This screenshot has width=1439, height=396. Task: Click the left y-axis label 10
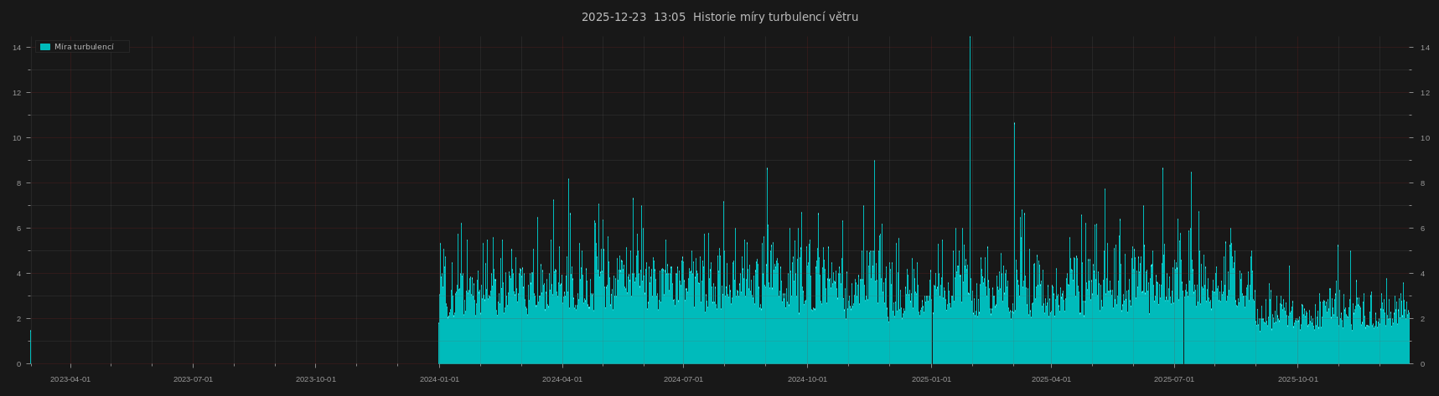point(17,138)
